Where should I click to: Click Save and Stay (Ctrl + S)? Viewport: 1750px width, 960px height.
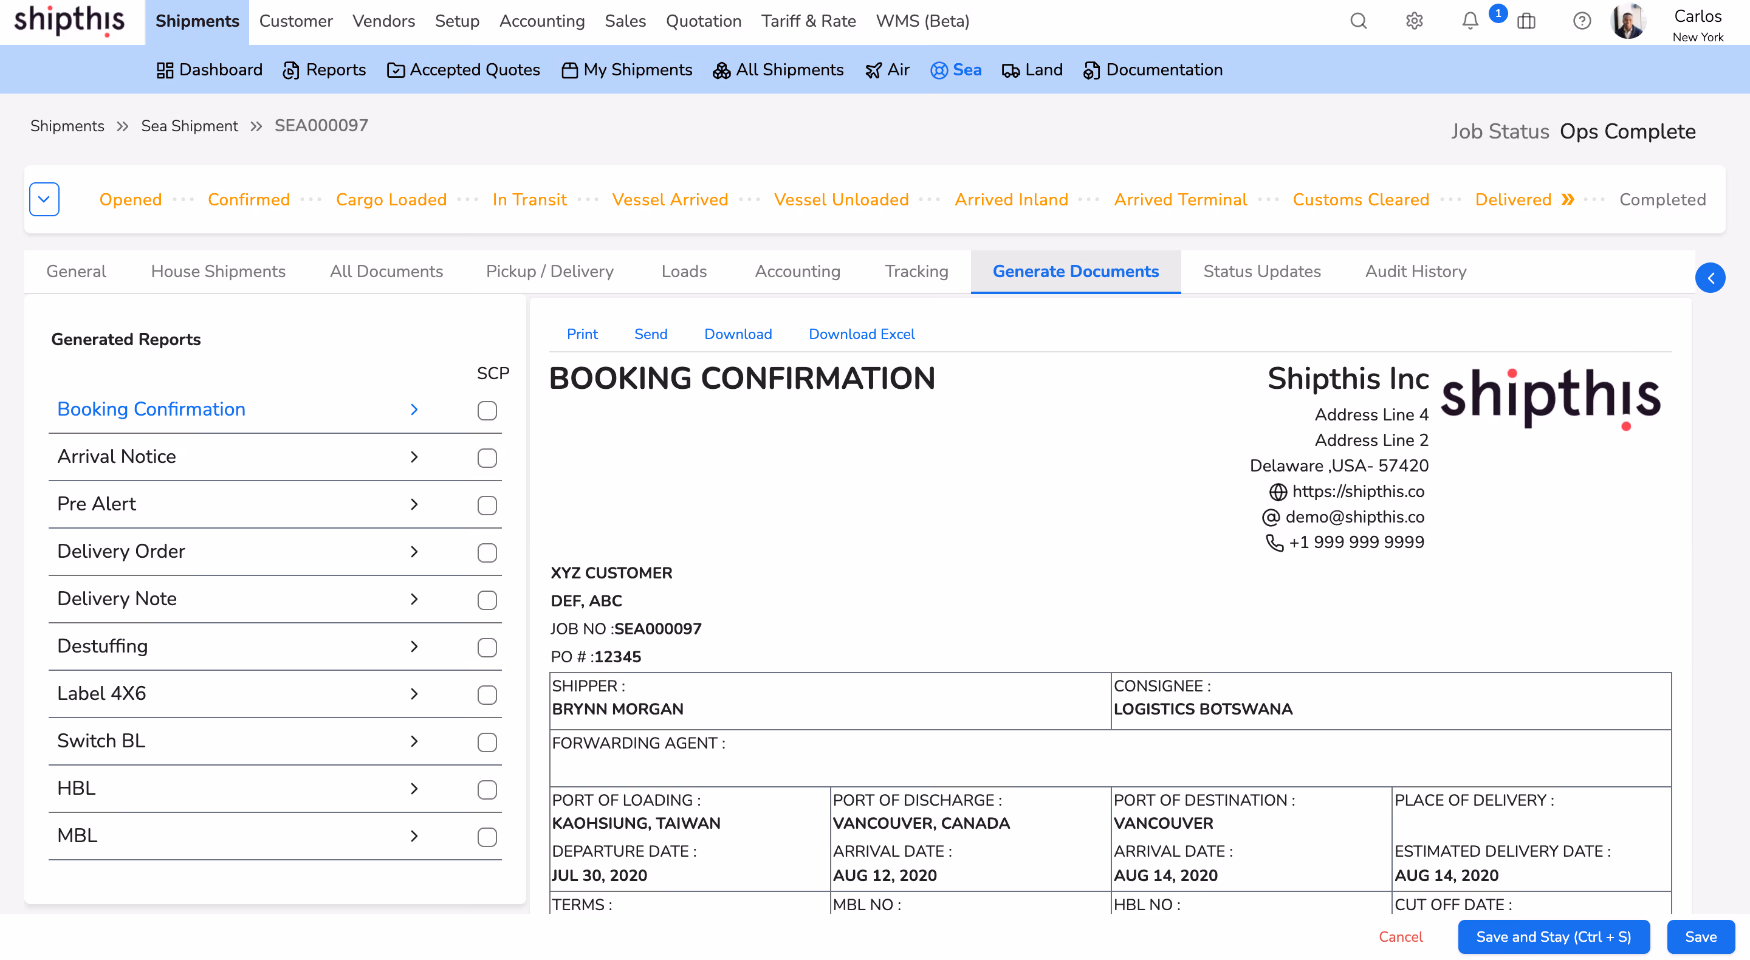pos(1553,937)
